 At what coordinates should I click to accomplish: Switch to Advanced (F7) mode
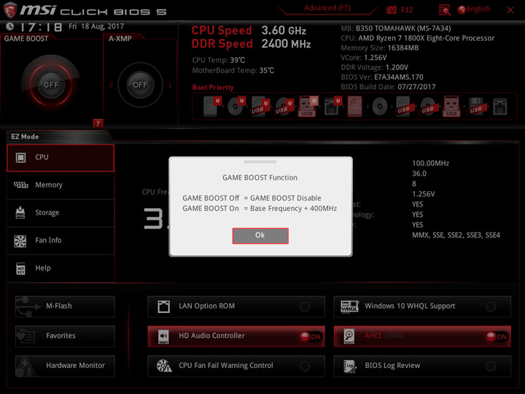pos(327,8)
